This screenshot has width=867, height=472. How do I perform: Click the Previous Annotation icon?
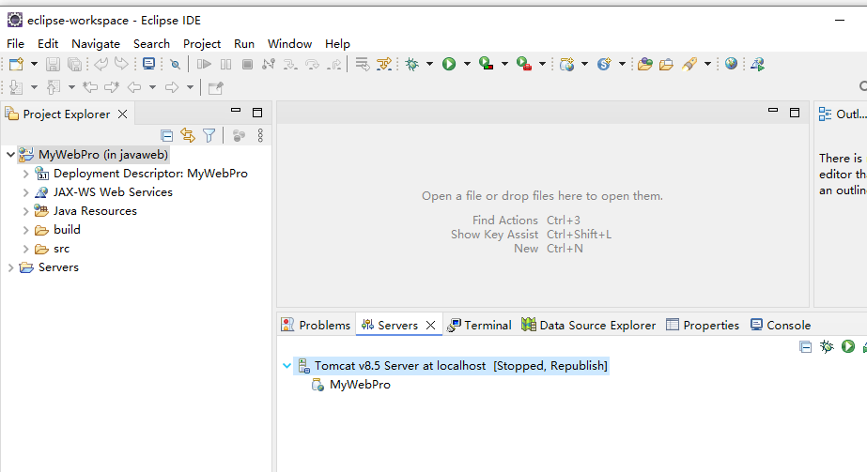(x=54, y=87)
